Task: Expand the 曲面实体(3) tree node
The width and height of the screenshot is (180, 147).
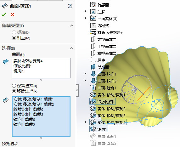Action: (x=86, y=18)
